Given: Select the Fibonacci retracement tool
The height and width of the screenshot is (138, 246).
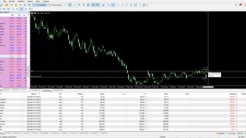Looking at the screenshot, I should (x=135, y=5).
